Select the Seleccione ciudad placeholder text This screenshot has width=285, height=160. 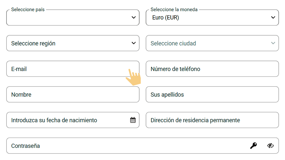coord(173,43)
